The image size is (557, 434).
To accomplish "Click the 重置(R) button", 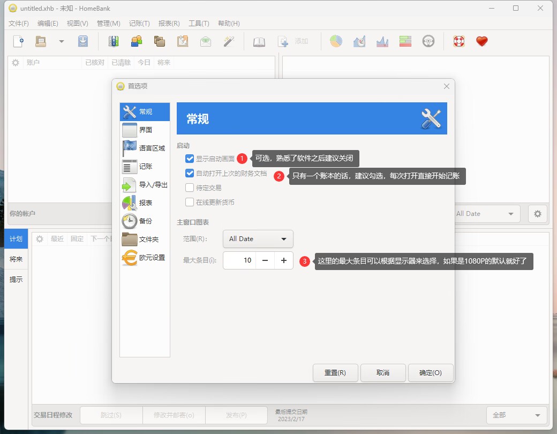I will click(335, 373).
